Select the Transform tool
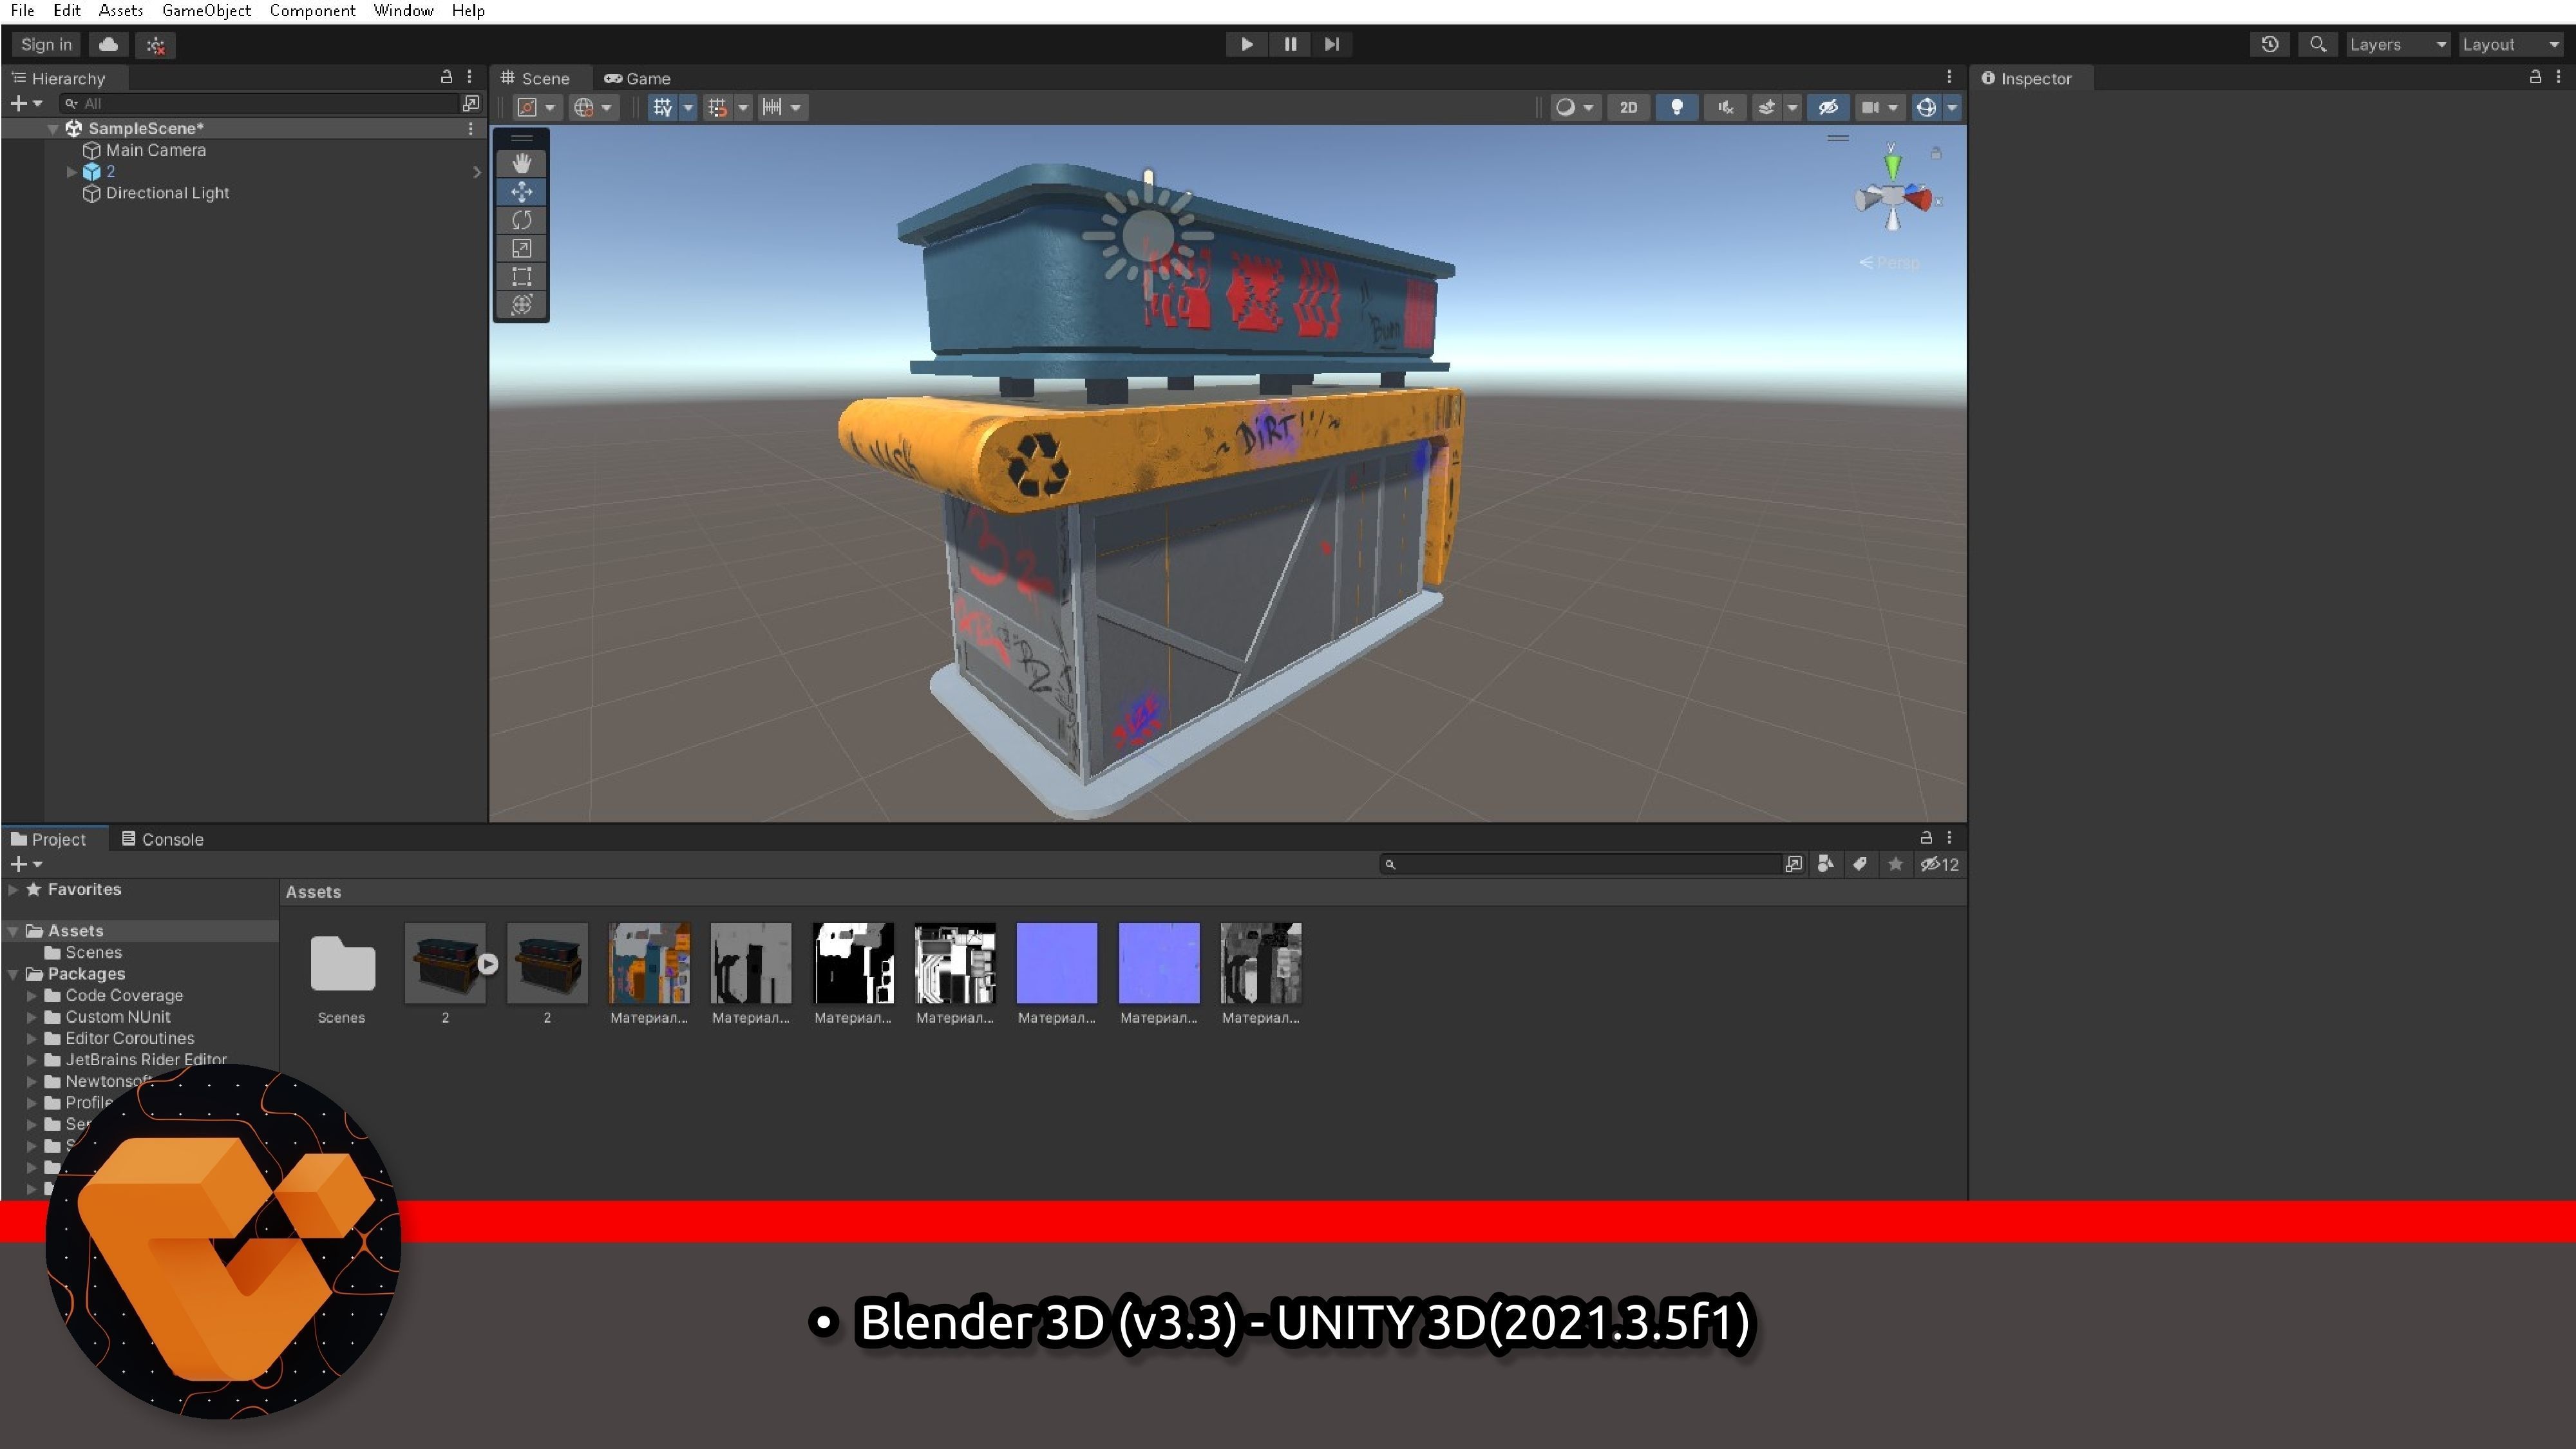The width and height of the screenshot is (2576, 1449). click(521, 305)
